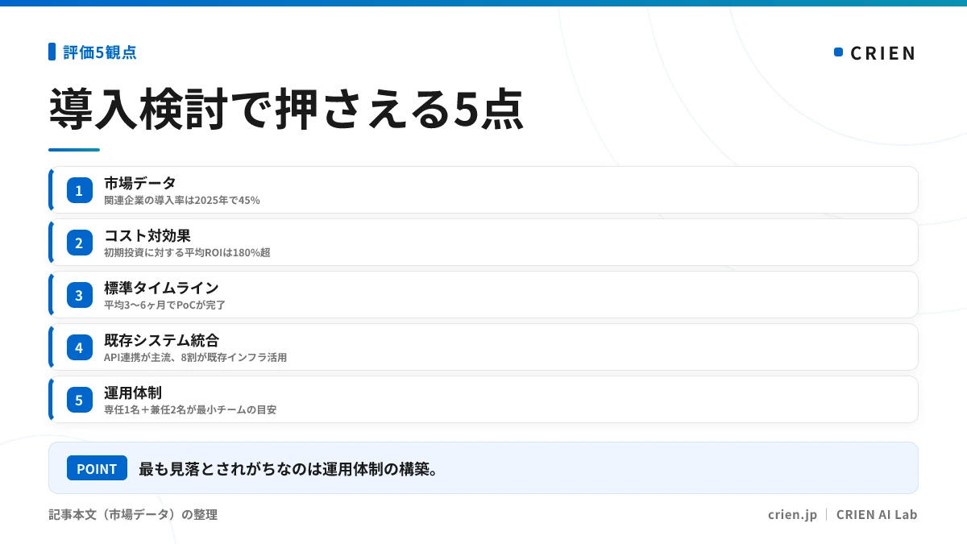Click the number 5 badge for 運用体制
Image resolution: width=967 pixels, height=544 pixels.
[x=79, y=400]
